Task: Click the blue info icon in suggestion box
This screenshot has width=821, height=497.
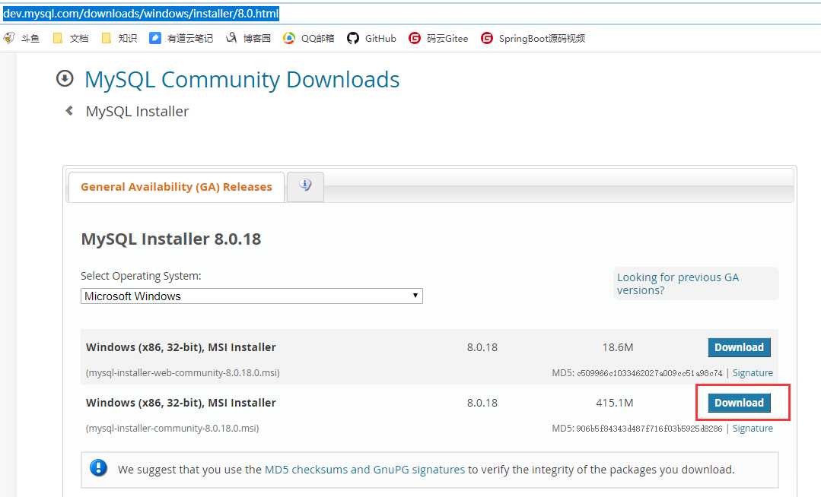Action: 98,467
